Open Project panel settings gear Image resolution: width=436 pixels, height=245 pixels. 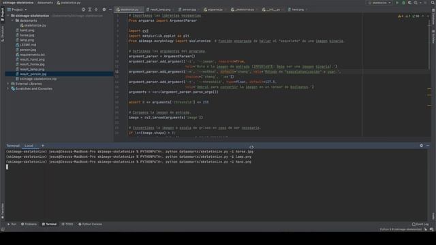pyautogui.click(x=104, y=10)
